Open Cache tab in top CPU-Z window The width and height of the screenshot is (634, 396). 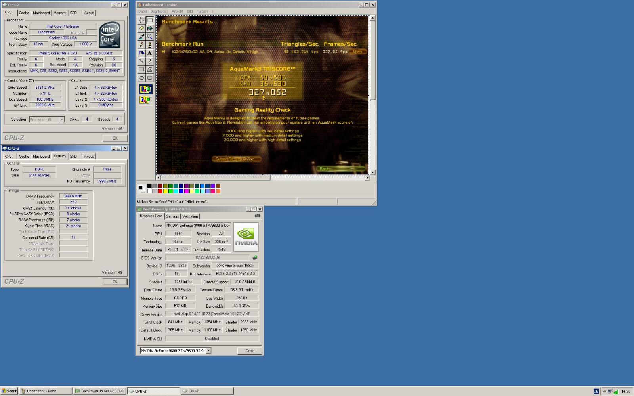[x=24, y=13]
